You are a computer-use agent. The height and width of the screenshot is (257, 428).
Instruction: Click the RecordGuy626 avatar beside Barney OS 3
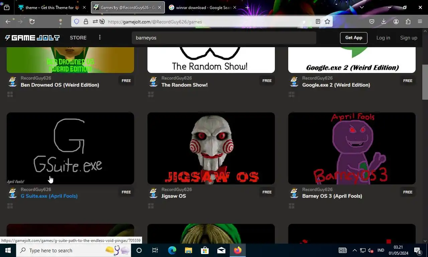tap(294, 193)
